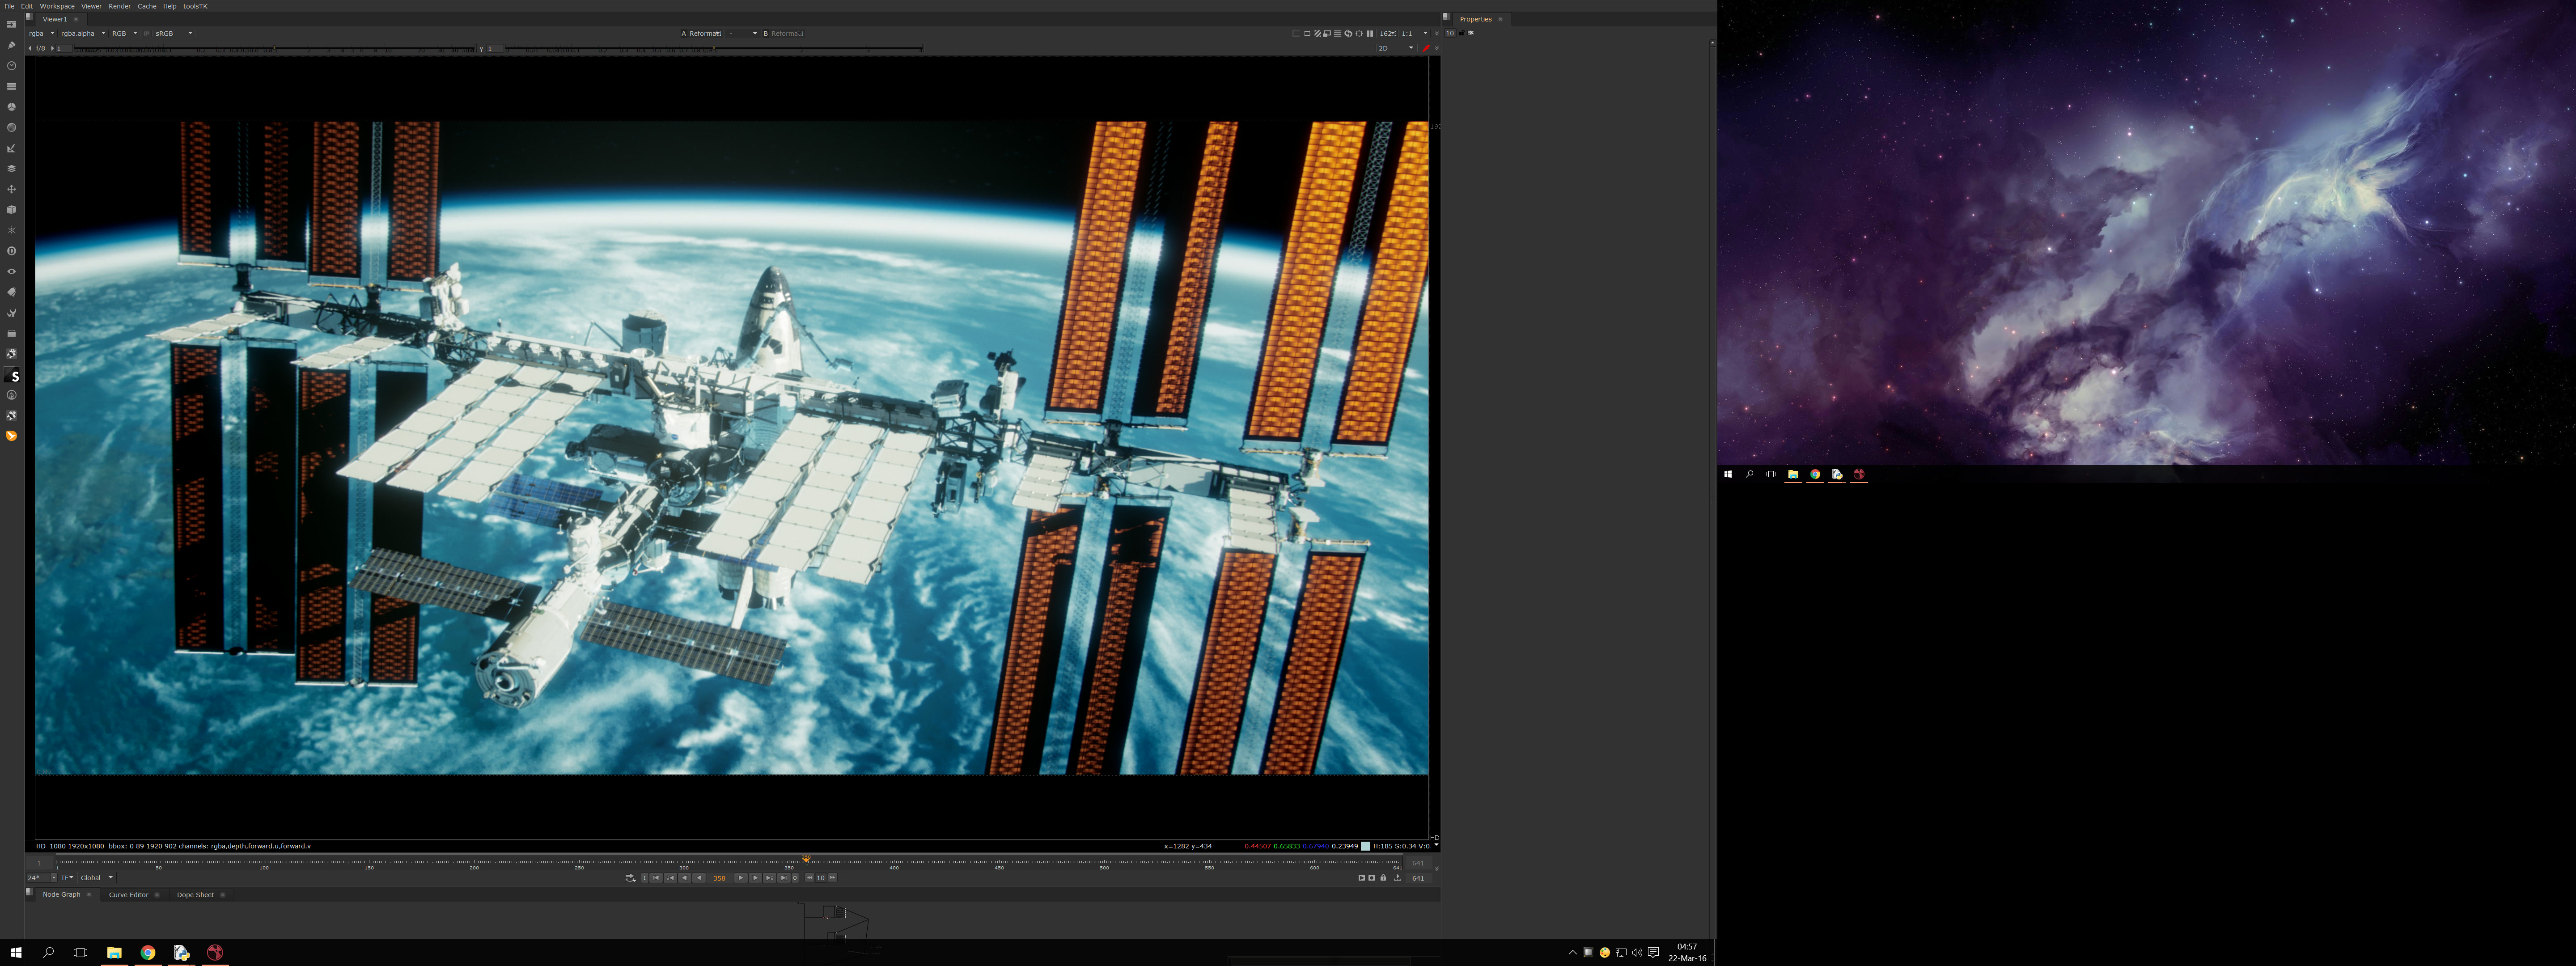This screenshot has width=2576, height=966.
Task: Open the Time nodes clock icon
Action: pyautogui.click(x=12, y=66)
